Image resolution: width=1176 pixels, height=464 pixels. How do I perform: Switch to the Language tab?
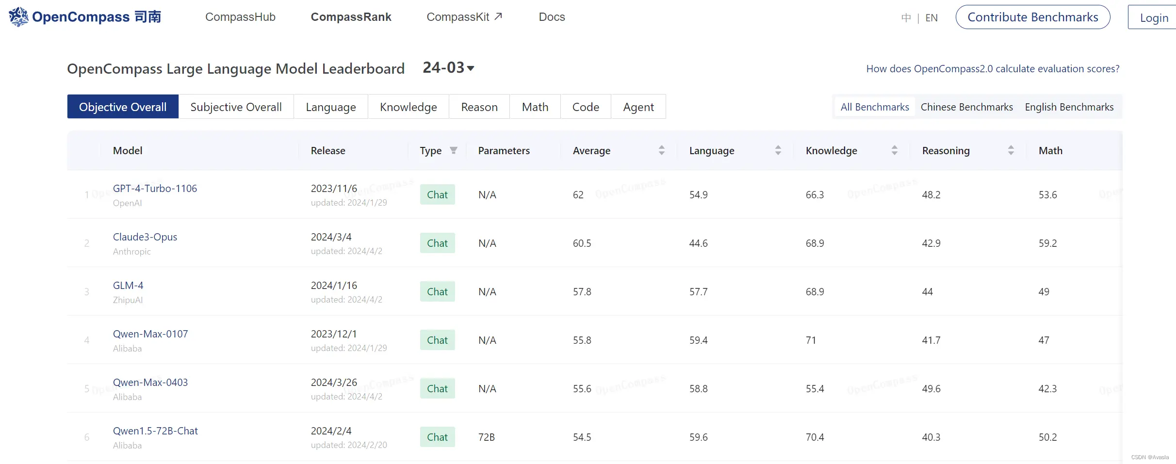pos(331,107)
